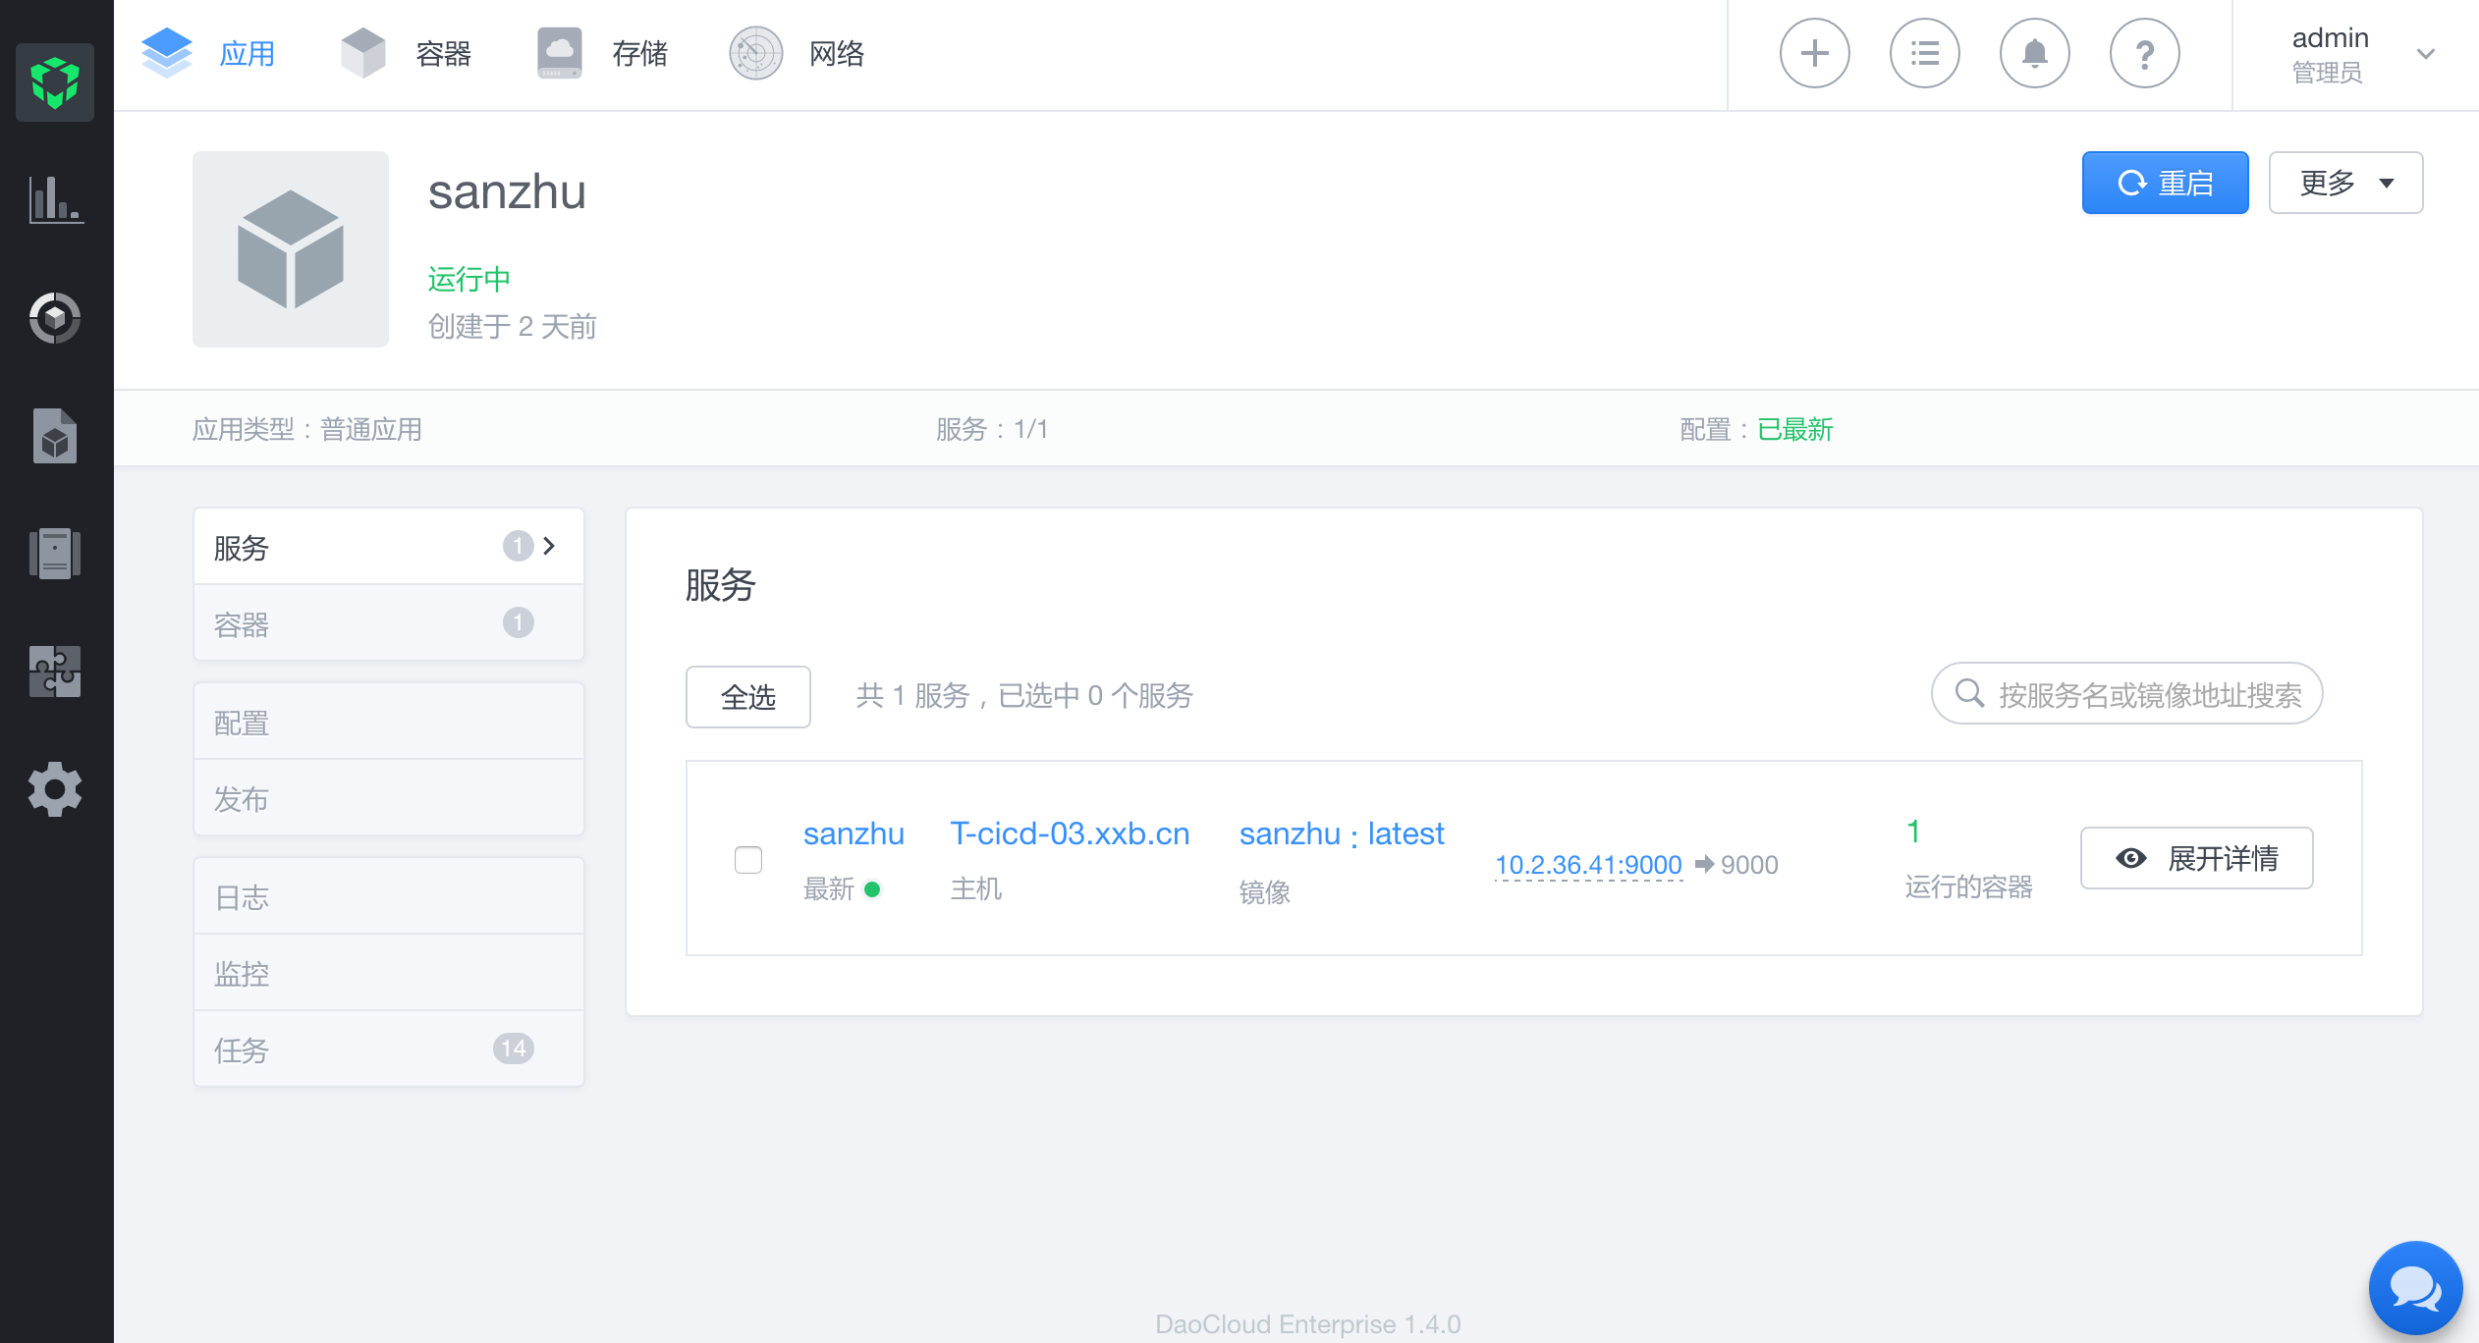Viewport: 2479px width, 1343px height.
Task: Open the server host sidebar icon
Action: click(55, 554)
